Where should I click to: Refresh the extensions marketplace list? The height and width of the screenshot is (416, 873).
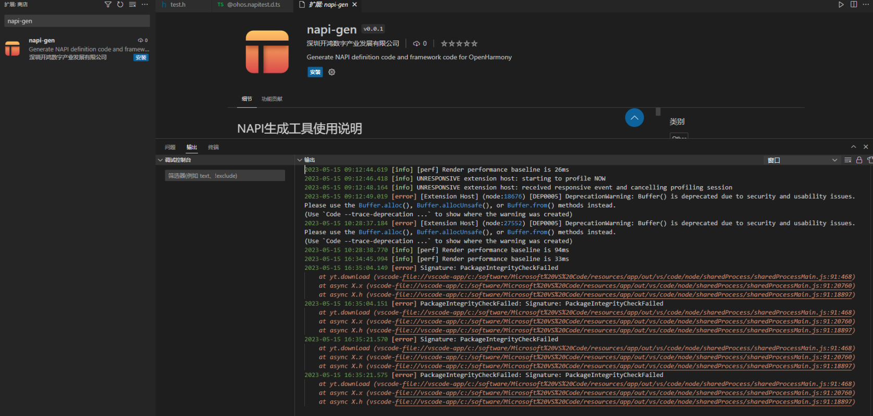tap(120, 5)
